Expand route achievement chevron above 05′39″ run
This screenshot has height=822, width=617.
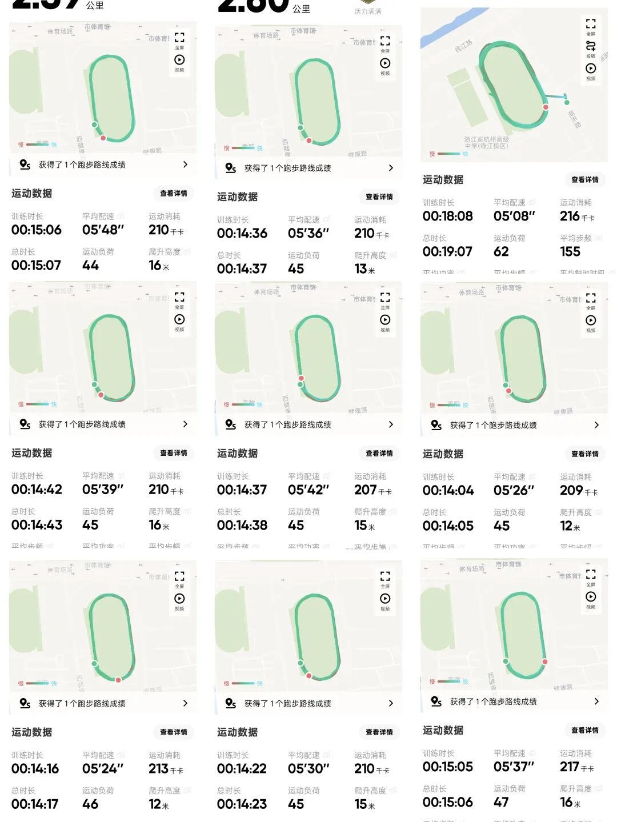185,424
